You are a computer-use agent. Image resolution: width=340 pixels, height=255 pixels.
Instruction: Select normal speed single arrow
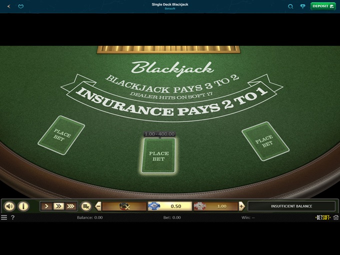point(46,206)
